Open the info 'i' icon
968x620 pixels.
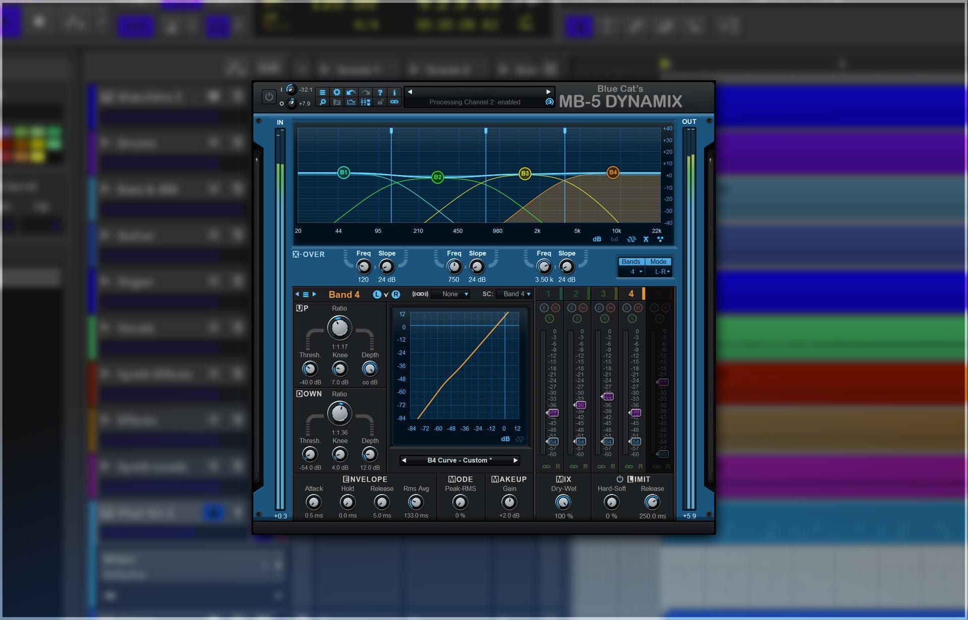pos(394,92)
